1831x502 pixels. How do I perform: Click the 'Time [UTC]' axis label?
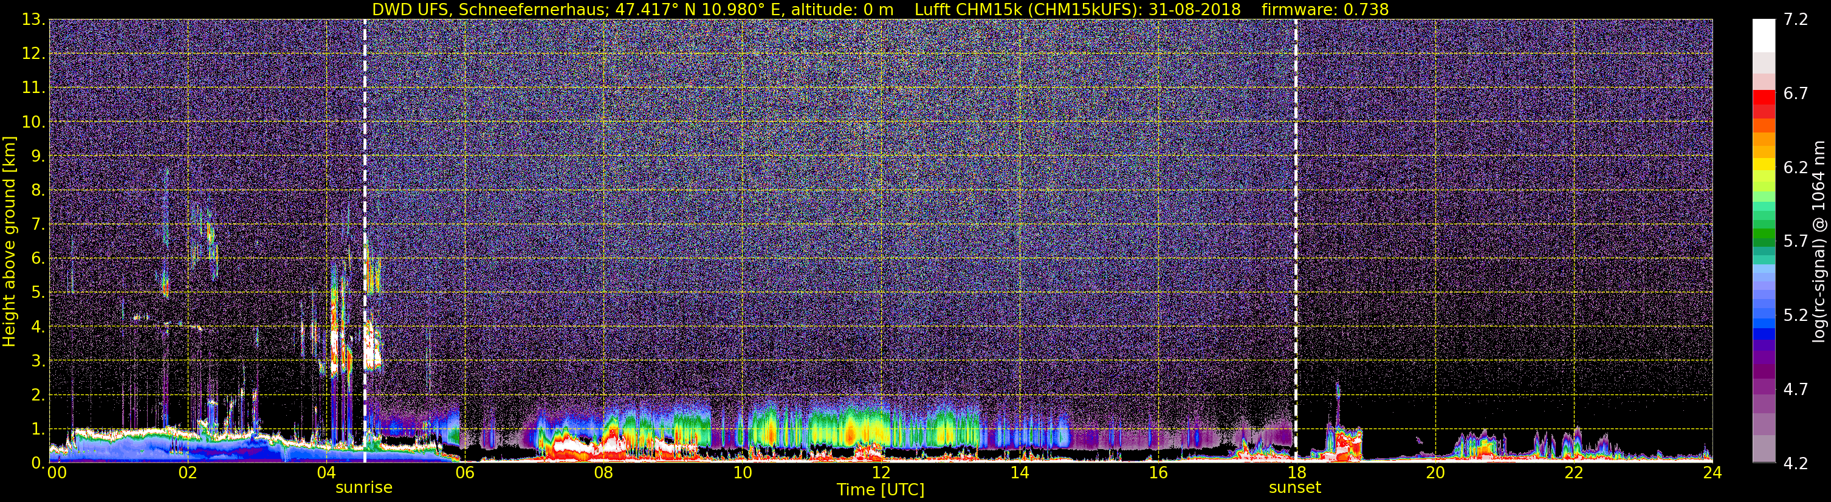(x=881, y=490)
